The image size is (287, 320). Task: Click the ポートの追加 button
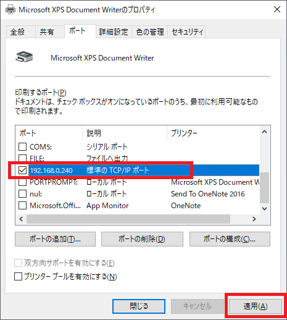[x=55, y=239]
